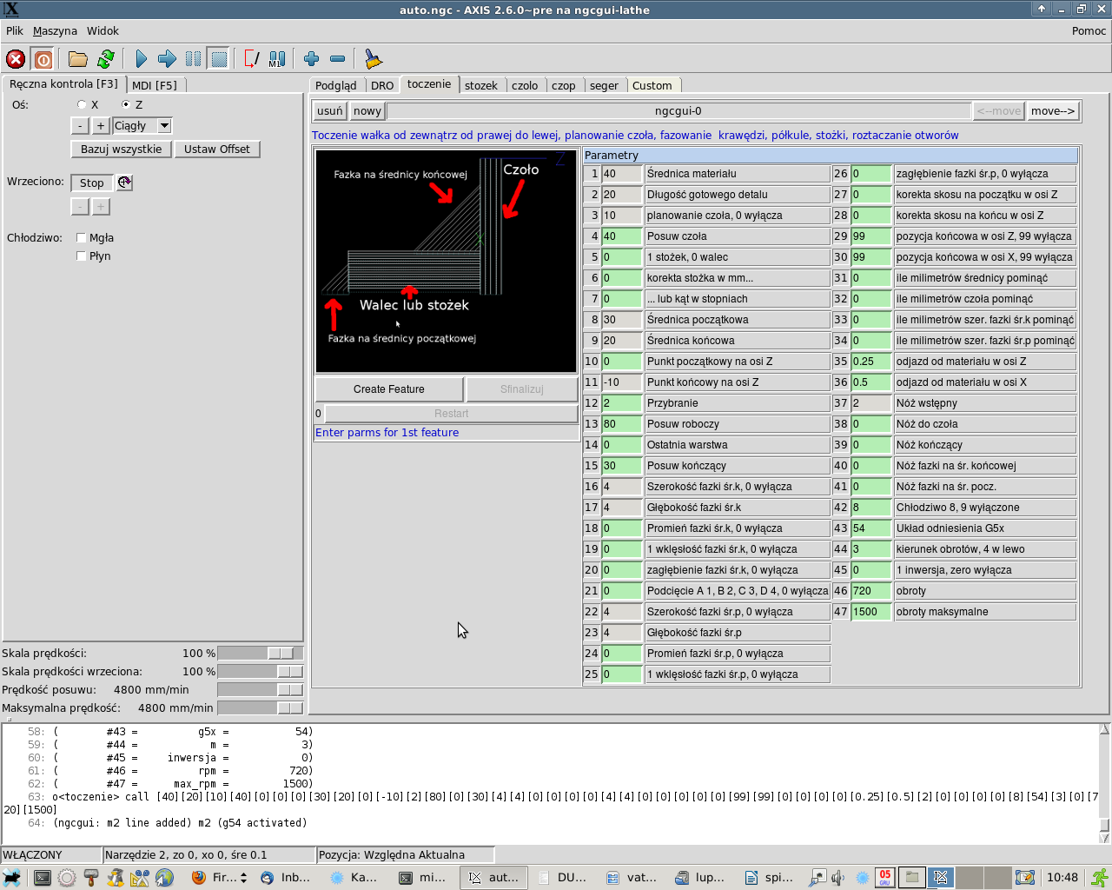Image resolution: width=1112 pixels, height=890 pixels.
Task: Click spindle direction icon beside Stop
Action: pos(125,183)
